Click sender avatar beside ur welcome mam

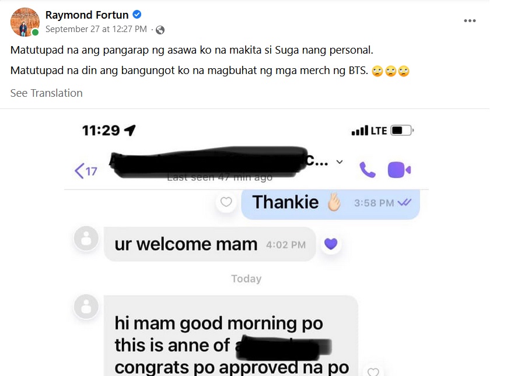(x=86, y=240)
